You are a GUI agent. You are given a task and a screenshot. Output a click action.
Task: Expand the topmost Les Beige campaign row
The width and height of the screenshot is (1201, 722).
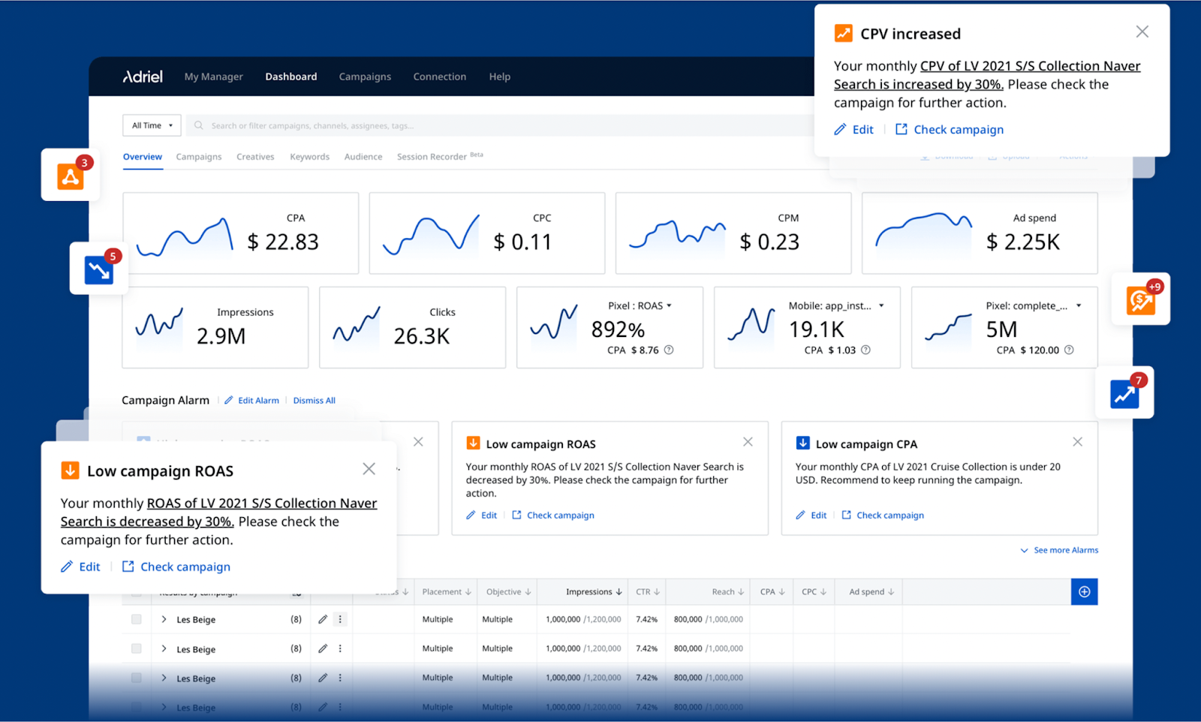click(x=164, y=619)
